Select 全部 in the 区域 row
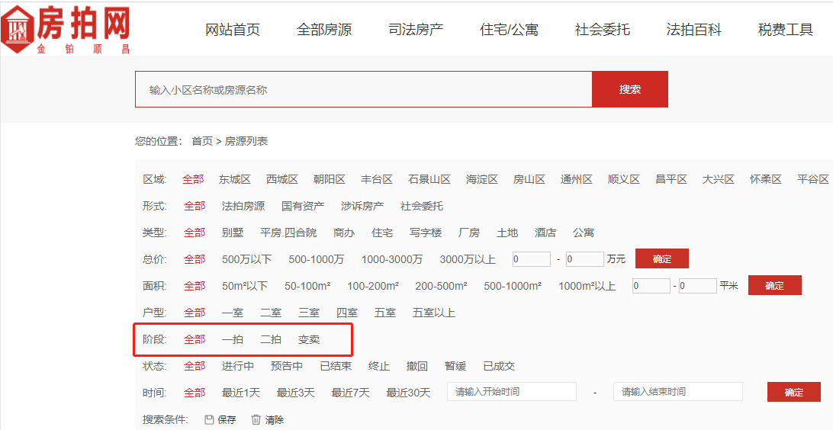Viewport: 833px width, 430px height. pos(193,179)
